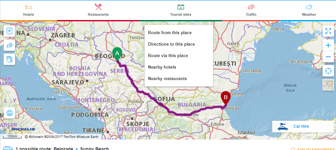Image resolution: width=336 pixels, height=150 pixels.
Task: Choose 'Directions to this place' option
Action: [x=171, y=44]
